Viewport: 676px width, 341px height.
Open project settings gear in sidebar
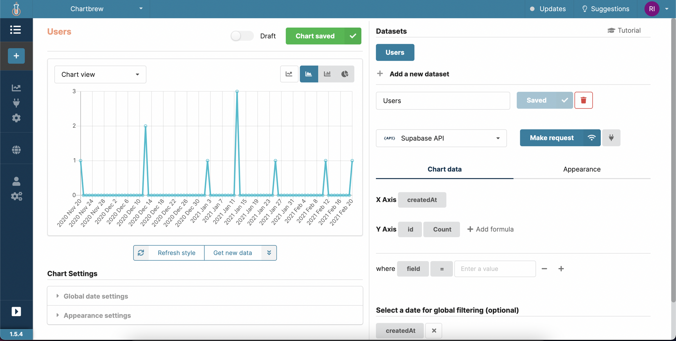16,118
